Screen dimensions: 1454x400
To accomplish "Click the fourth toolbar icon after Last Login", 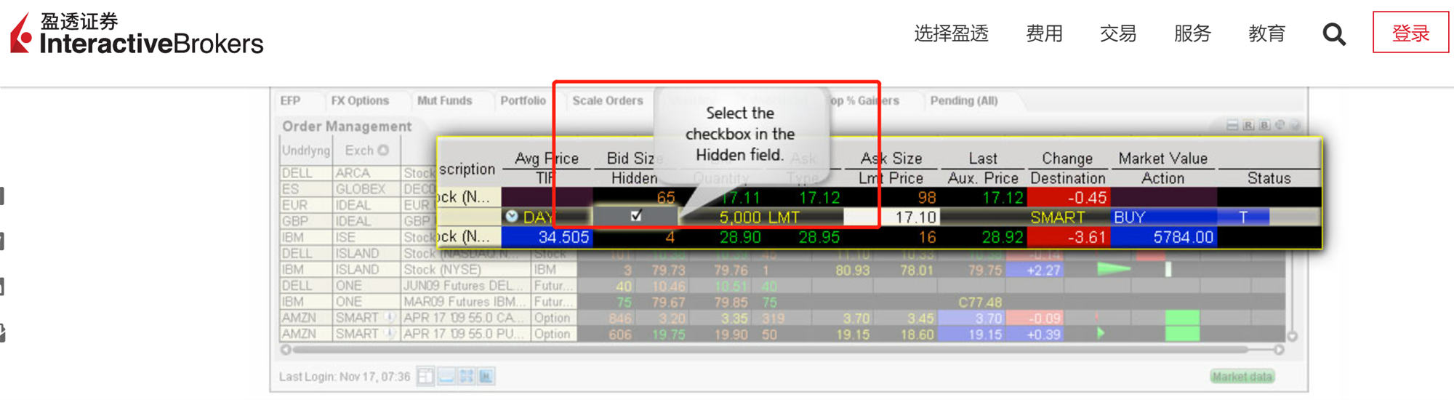I will click(x=486, y=376).
